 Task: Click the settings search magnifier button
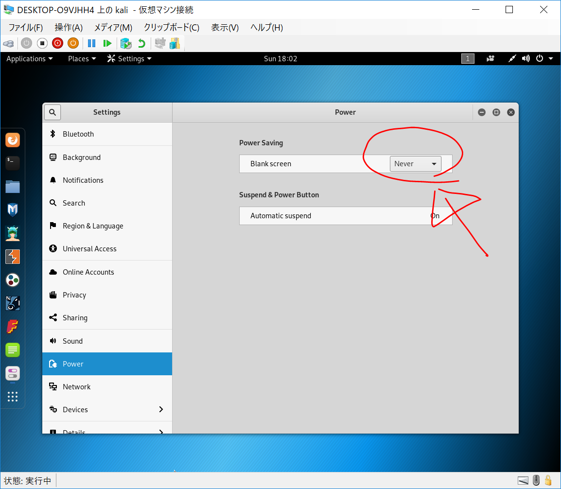pos(53,112)
